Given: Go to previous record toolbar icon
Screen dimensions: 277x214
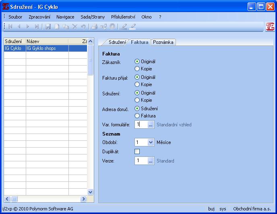Looking at the screenshot, I should click(x=19, y=27).
